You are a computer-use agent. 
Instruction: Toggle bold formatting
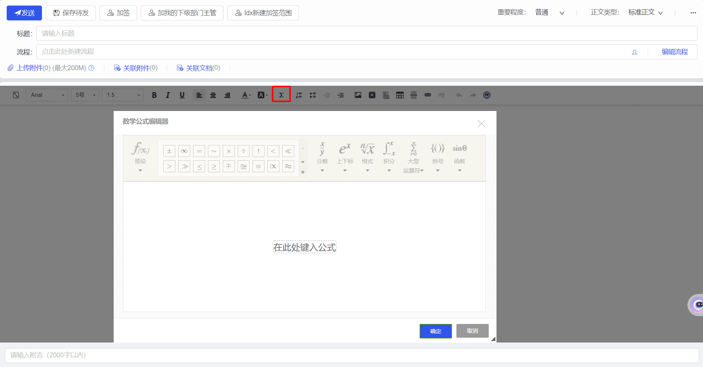154,95
